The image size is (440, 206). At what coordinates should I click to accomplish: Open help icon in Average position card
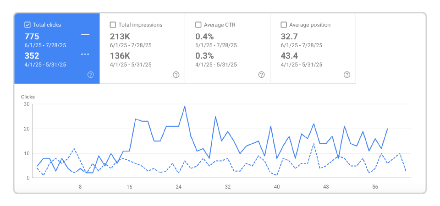pyautogui.click(x=347, y=75)
